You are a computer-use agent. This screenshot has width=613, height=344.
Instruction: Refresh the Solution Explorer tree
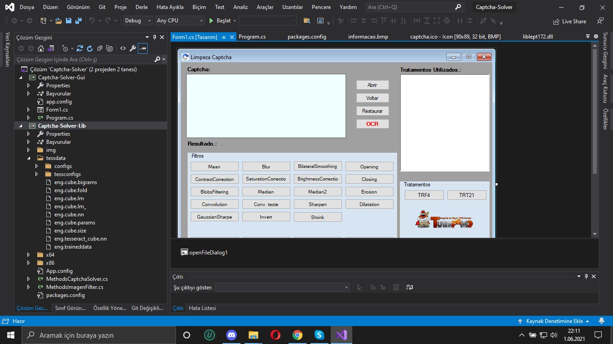pos(89,48)
